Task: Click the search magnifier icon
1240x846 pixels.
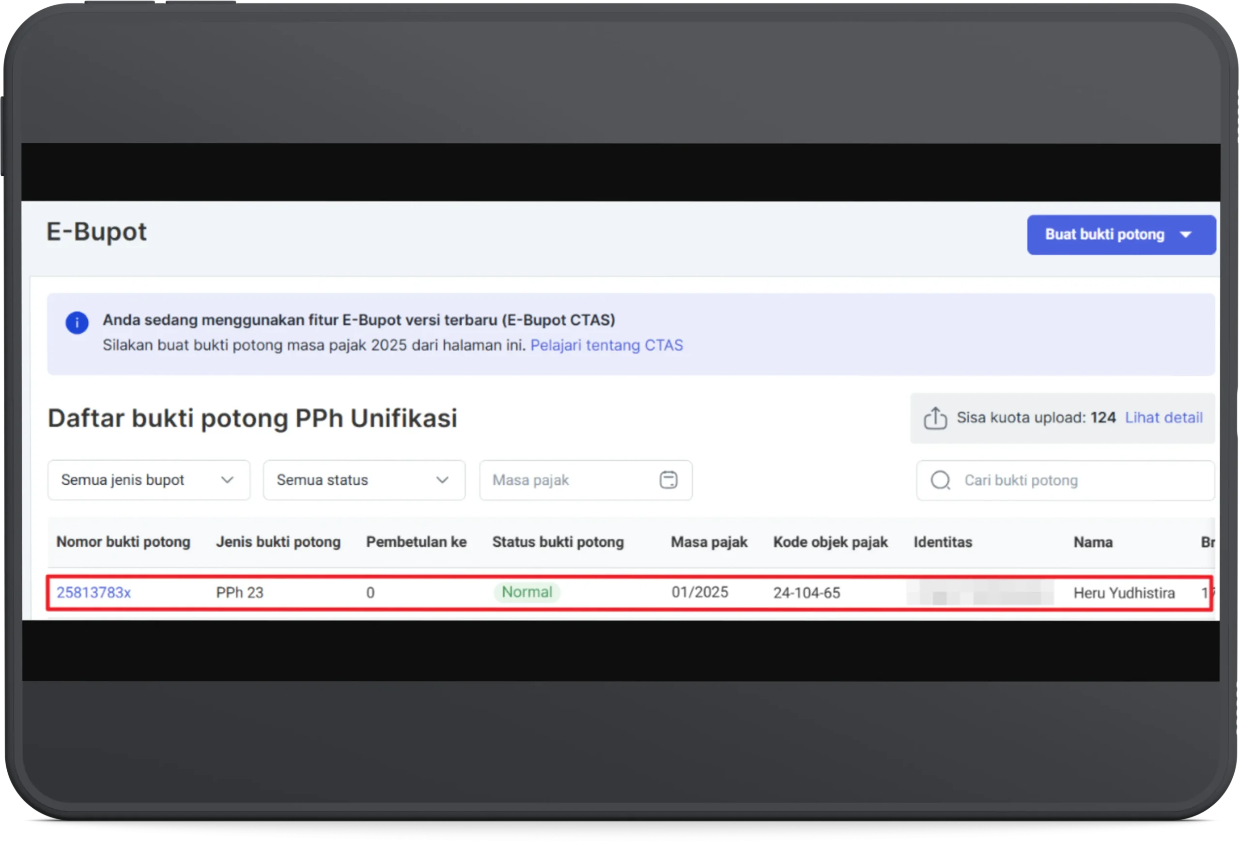Action: coord(940,480)
